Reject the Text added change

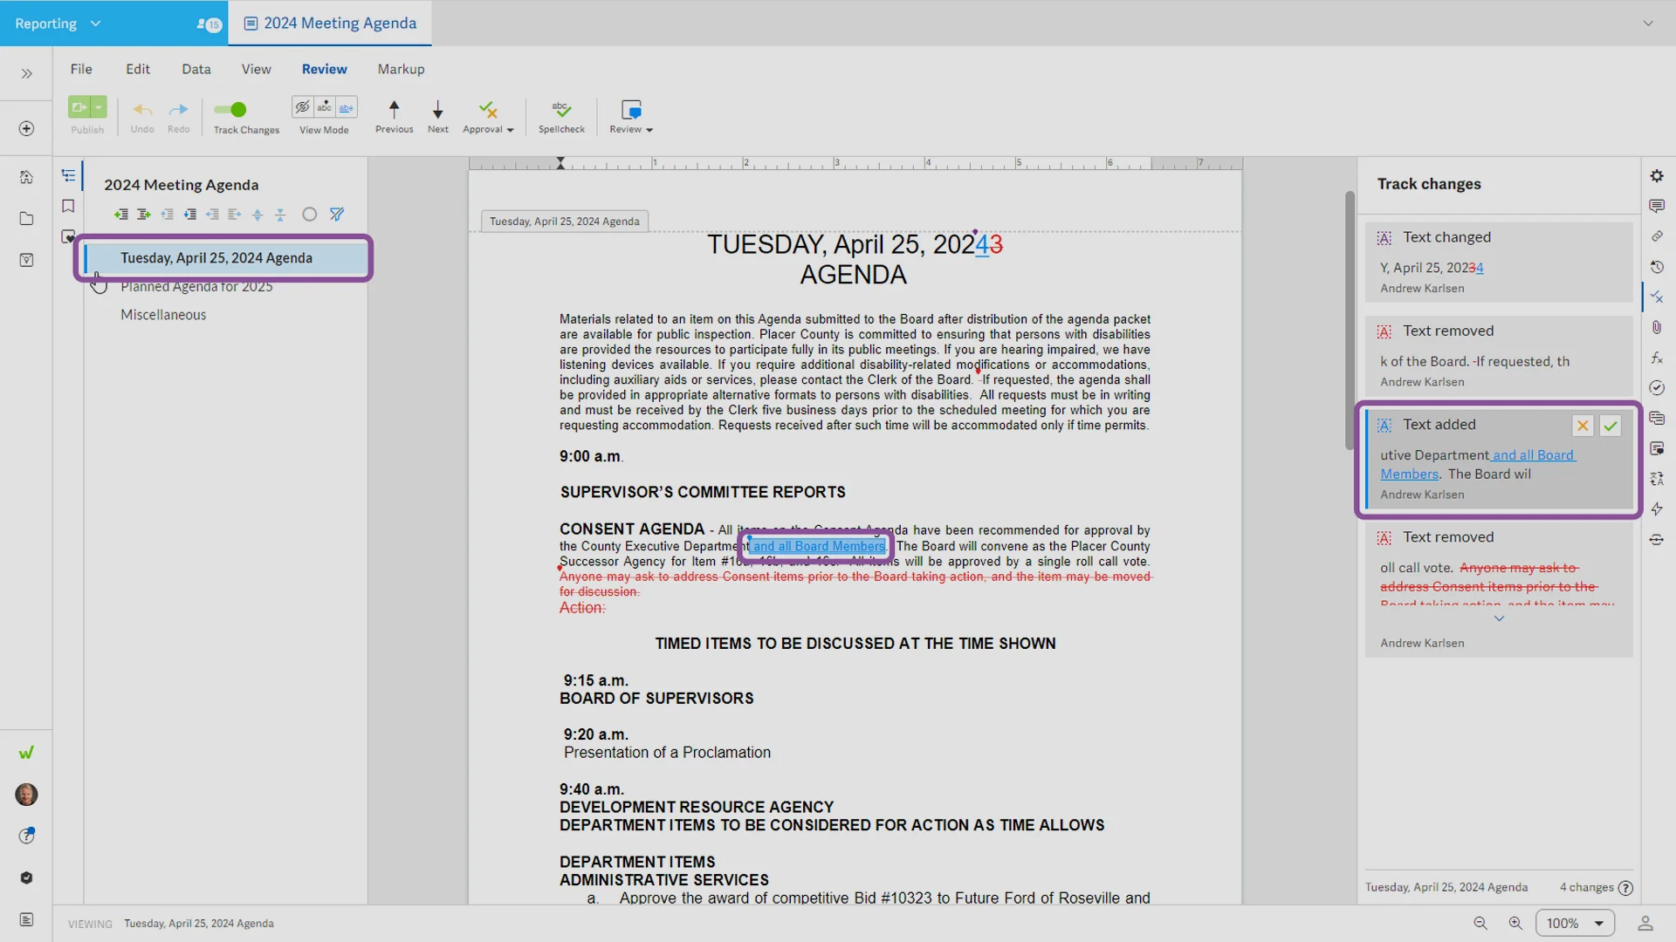coord(1582,426)
